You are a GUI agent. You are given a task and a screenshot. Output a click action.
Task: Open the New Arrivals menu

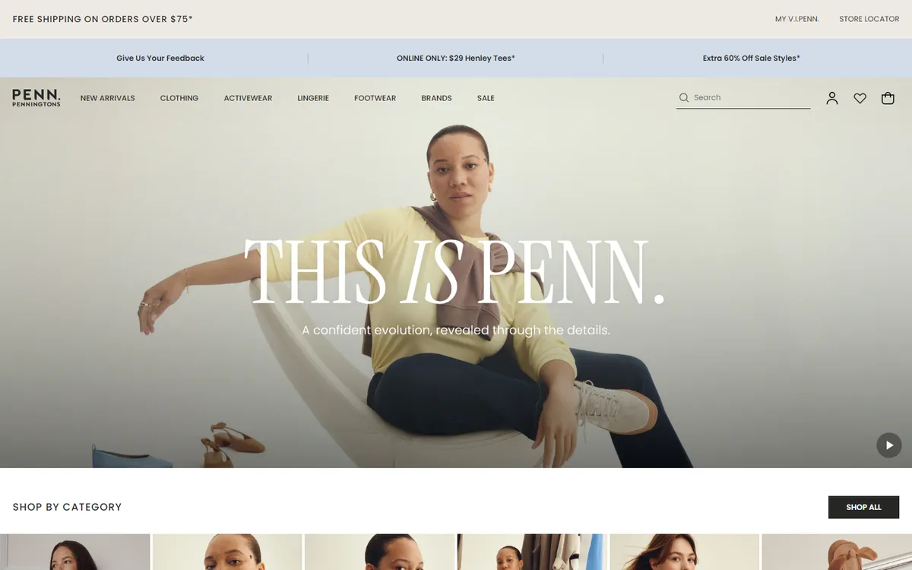coord(108,98)
